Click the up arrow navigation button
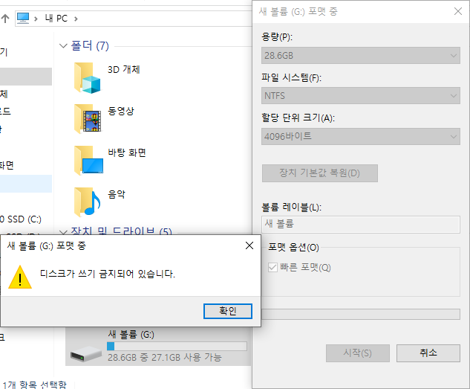This screenshot has height=389, width=470. click(x=5, y=19)
